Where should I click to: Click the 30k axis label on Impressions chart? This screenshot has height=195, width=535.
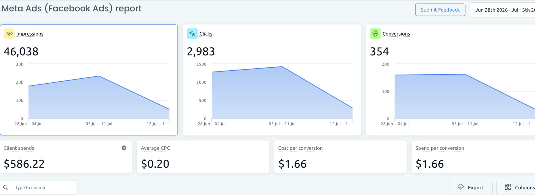click(x=19, y=64)
